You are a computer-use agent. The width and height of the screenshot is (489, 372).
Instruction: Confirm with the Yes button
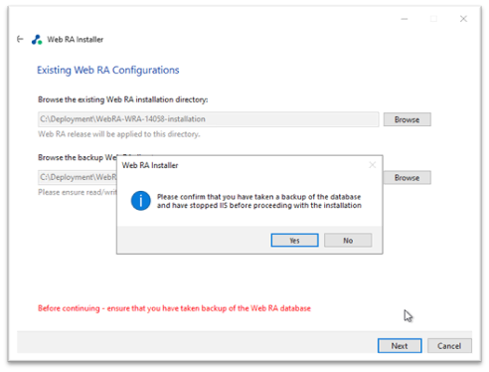pos(294,240)
